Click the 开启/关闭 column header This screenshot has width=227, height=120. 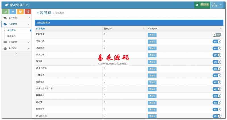click(x=153, y=29)
